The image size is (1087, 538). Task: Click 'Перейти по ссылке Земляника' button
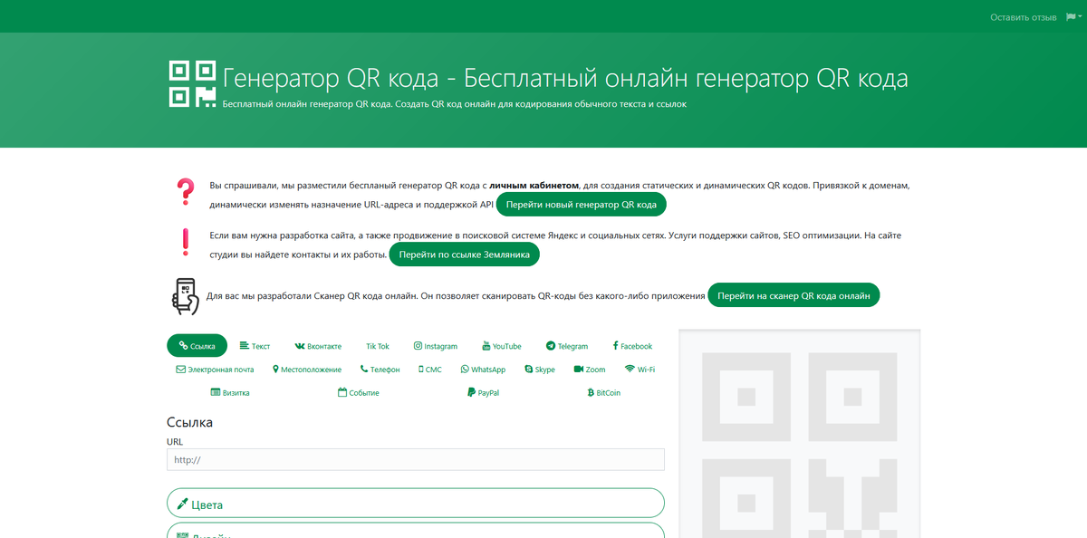pyautogui.click(x=465, y=255)
